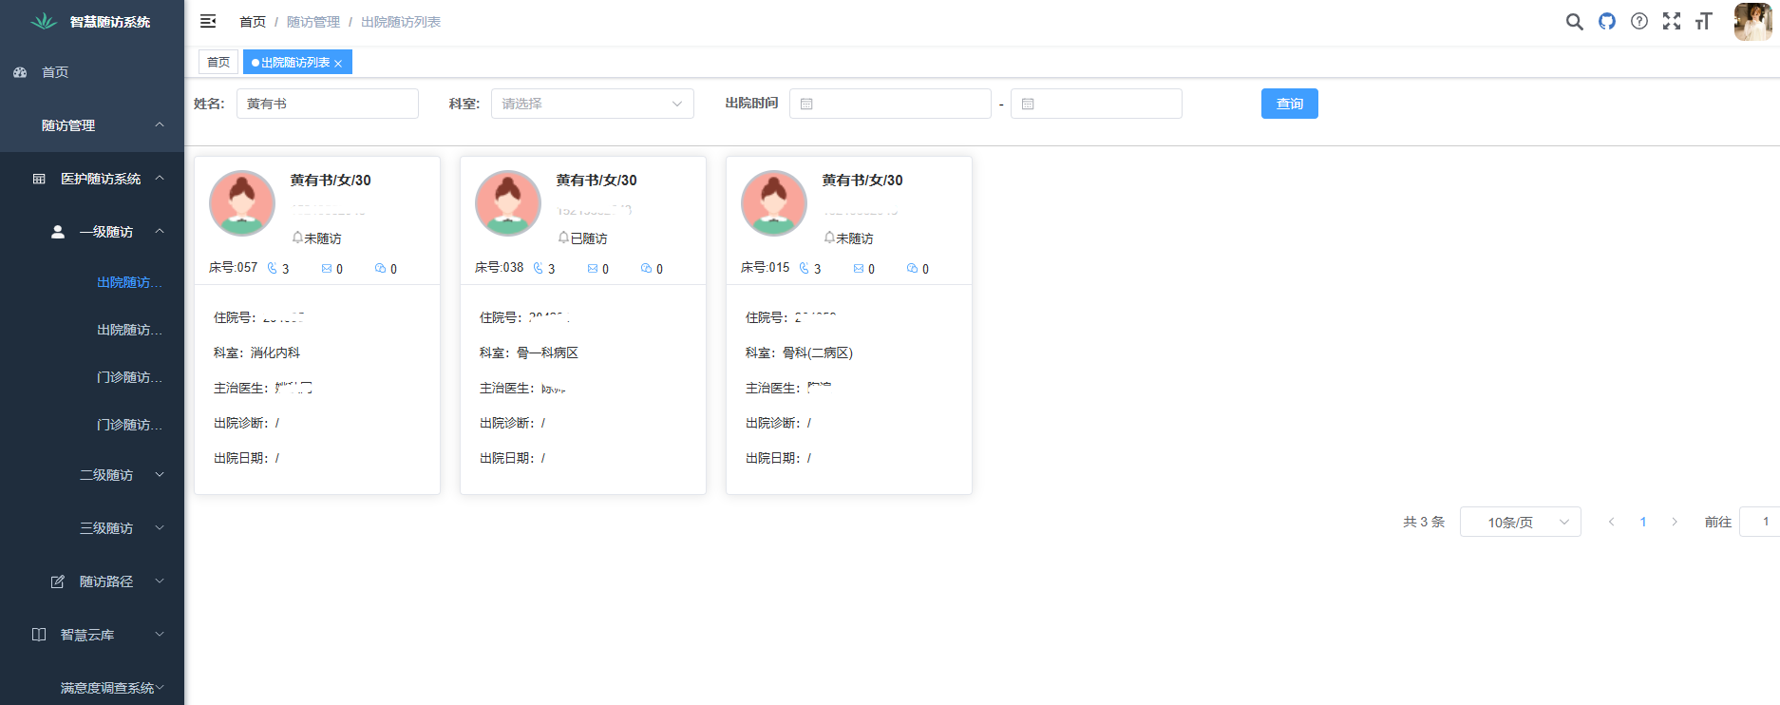The image size is (1780, 705).
Task: Click the dashboard icon beside 首页
Action: [x=20, y=72]
